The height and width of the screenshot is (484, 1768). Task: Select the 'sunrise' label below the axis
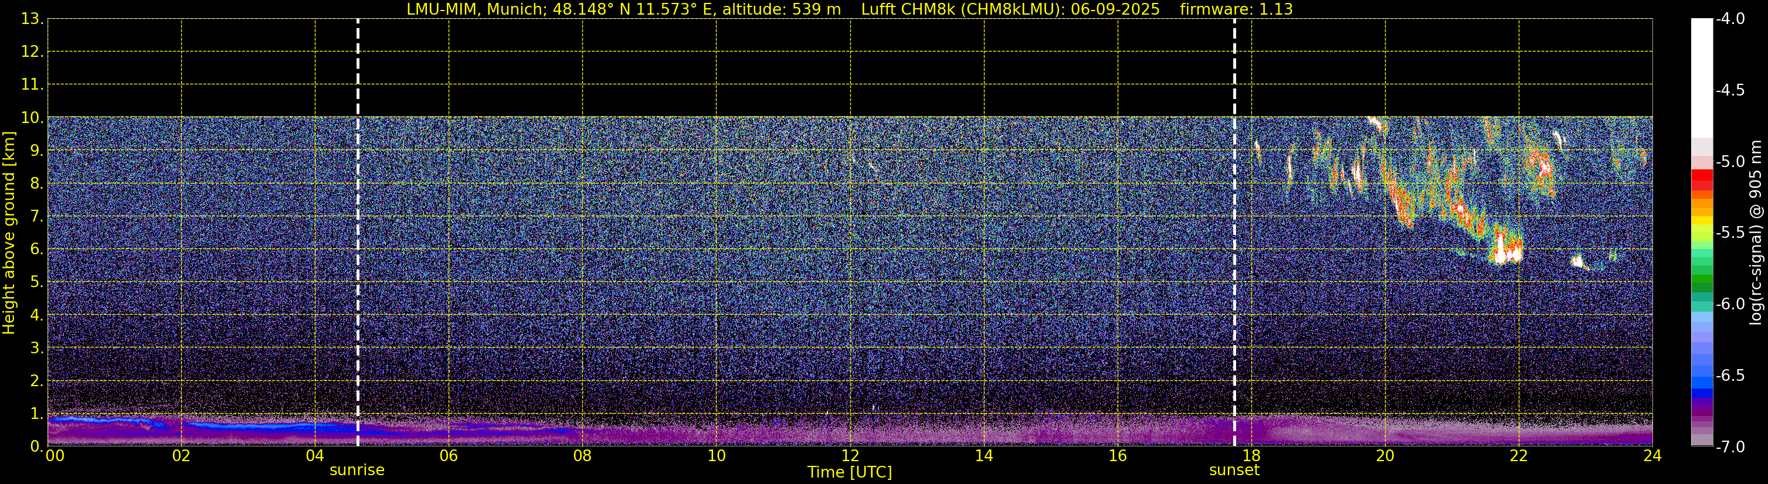357,471
